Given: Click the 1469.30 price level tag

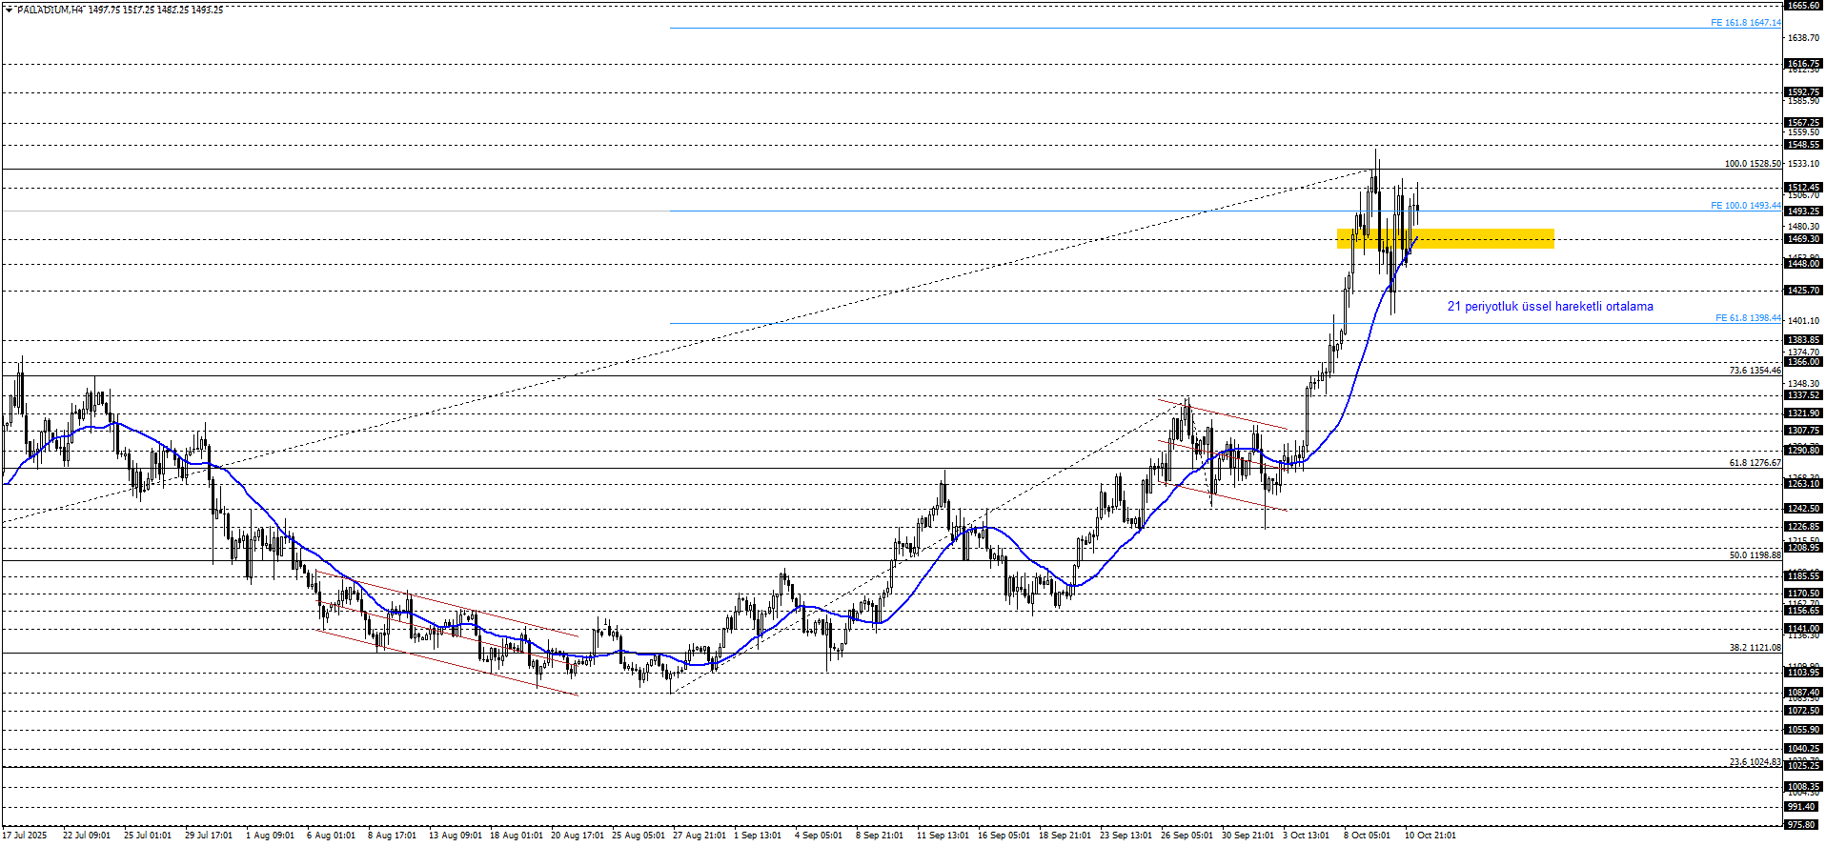Looking at the screenshot, I should [1803, 239].
